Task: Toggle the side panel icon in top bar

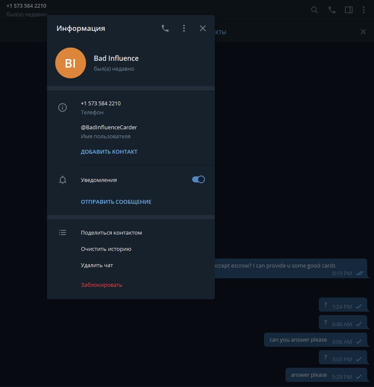Action: 349,10
